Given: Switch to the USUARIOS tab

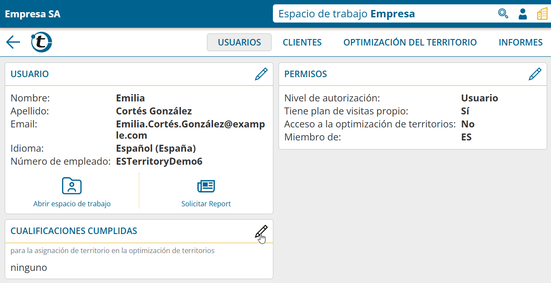Looking at the screenshot, I should 239,42.
